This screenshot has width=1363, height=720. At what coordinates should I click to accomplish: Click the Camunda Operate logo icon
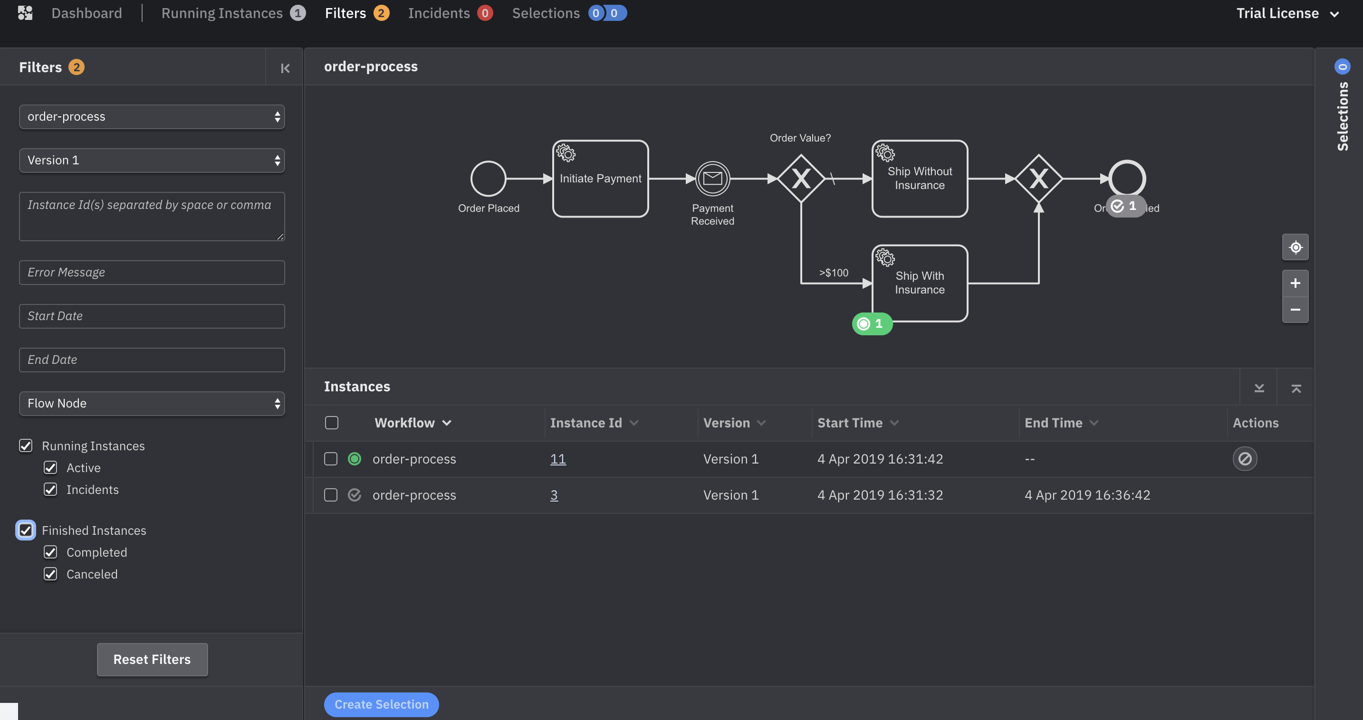pos(25,13)
